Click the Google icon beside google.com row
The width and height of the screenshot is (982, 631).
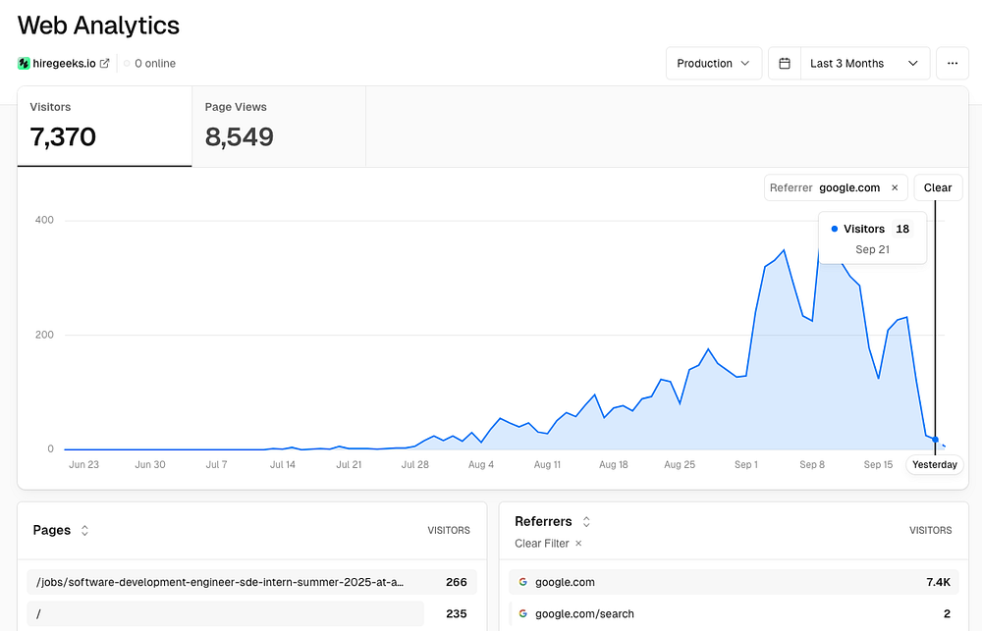[523, 582]
